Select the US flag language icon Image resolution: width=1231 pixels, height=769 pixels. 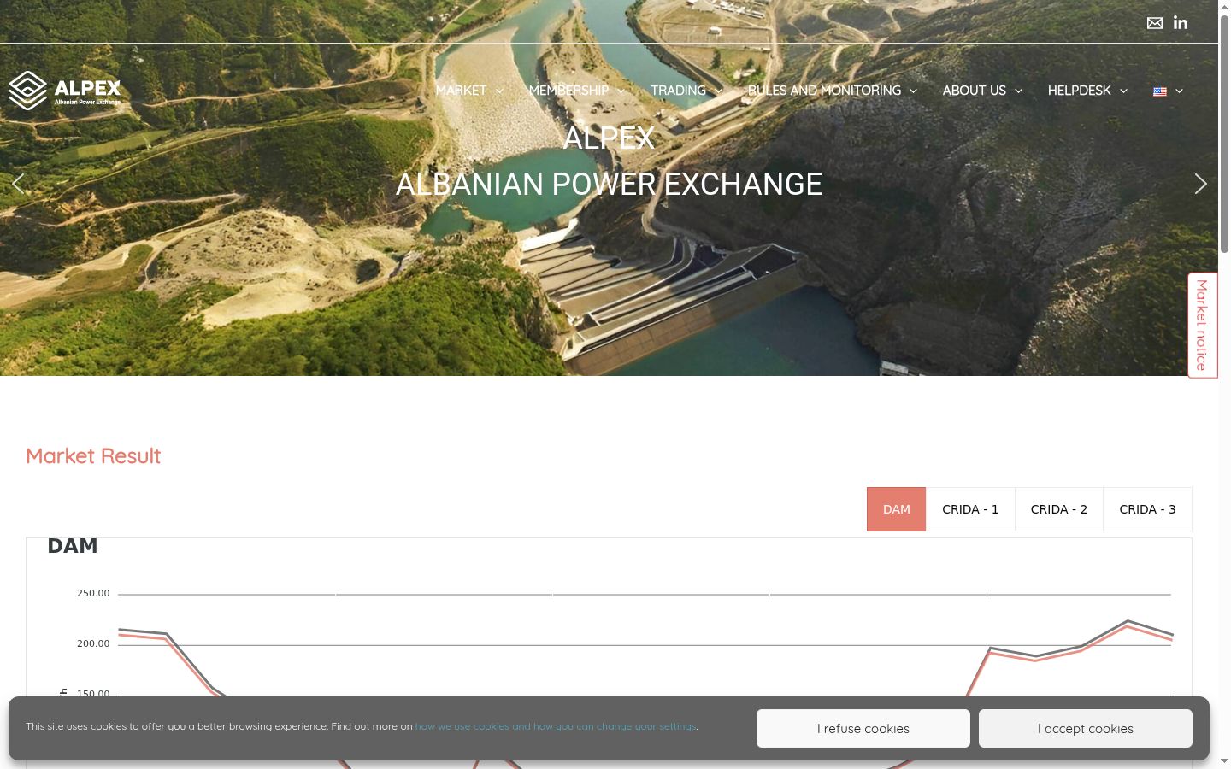[x=1160, y=91]
